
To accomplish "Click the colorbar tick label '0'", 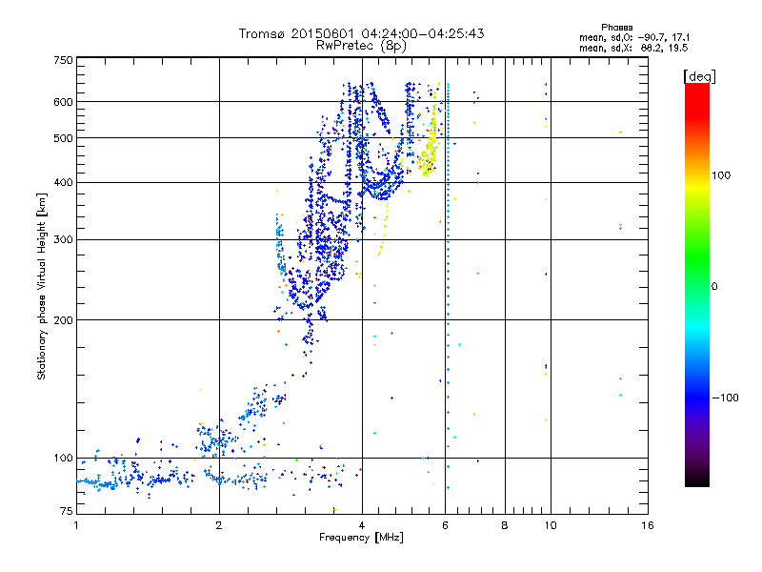I will (714, 287).
